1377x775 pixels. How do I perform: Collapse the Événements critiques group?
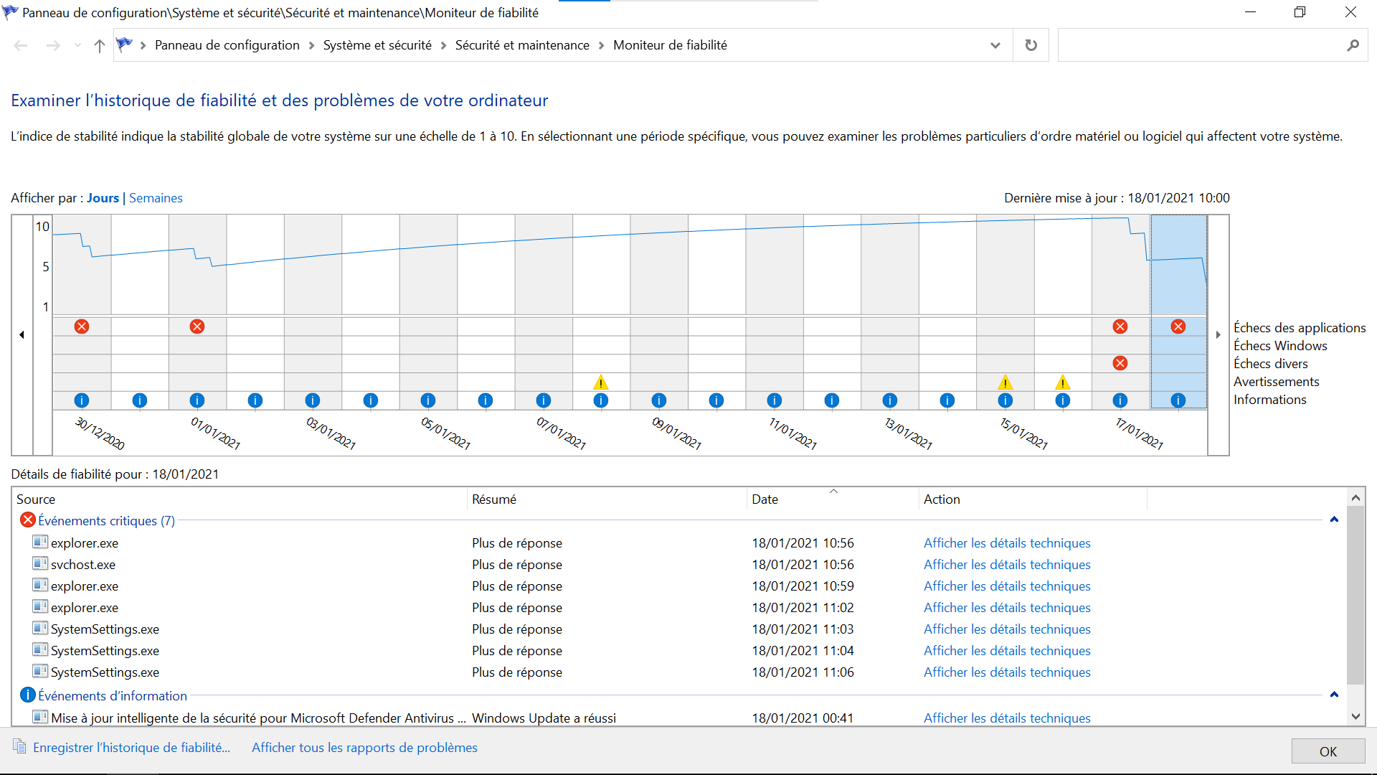pos(1334,520)
